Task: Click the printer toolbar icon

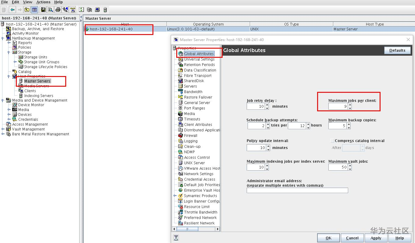Action: tap(58, 10)
